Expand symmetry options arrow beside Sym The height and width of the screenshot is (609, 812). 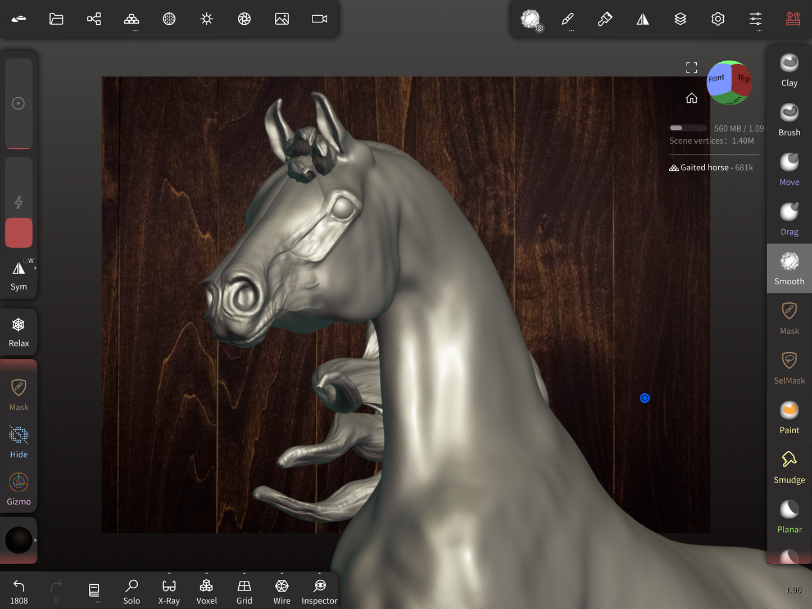pos(35,269)
